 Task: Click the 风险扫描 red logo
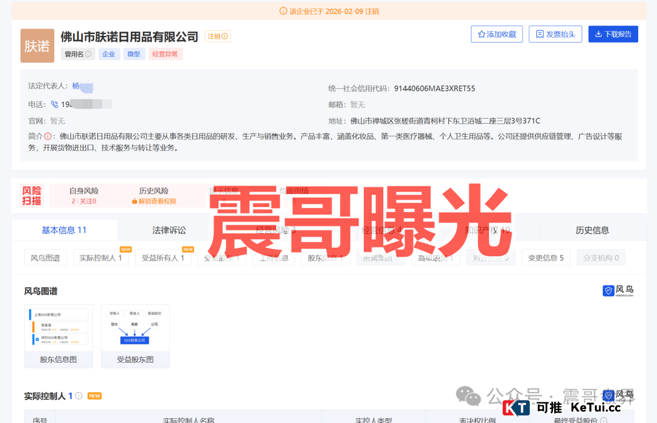[32, 196]
